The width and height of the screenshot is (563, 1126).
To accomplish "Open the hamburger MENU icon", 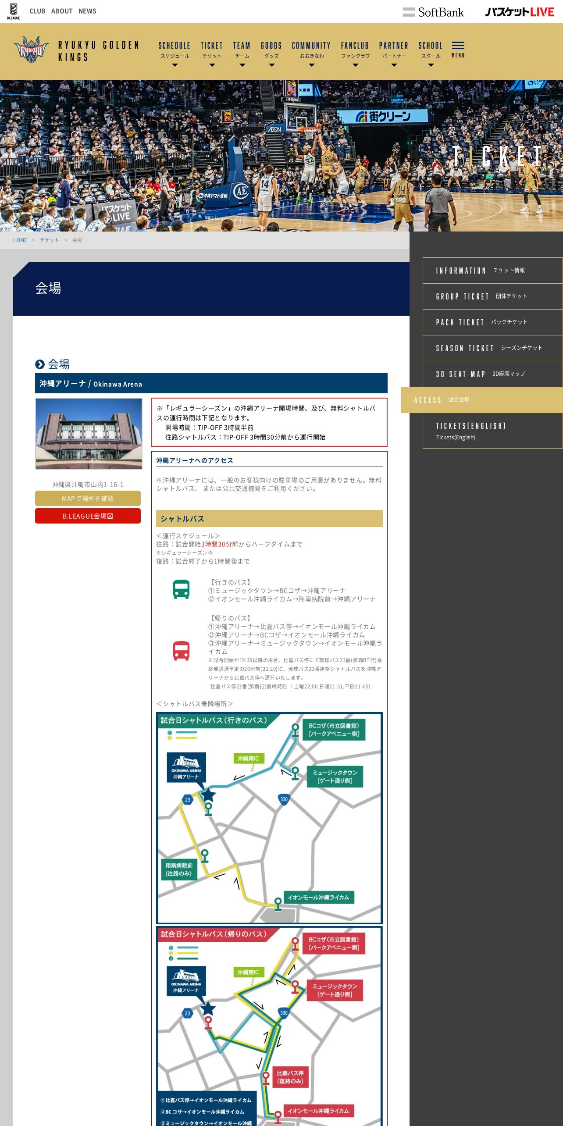I will (458, 50).
